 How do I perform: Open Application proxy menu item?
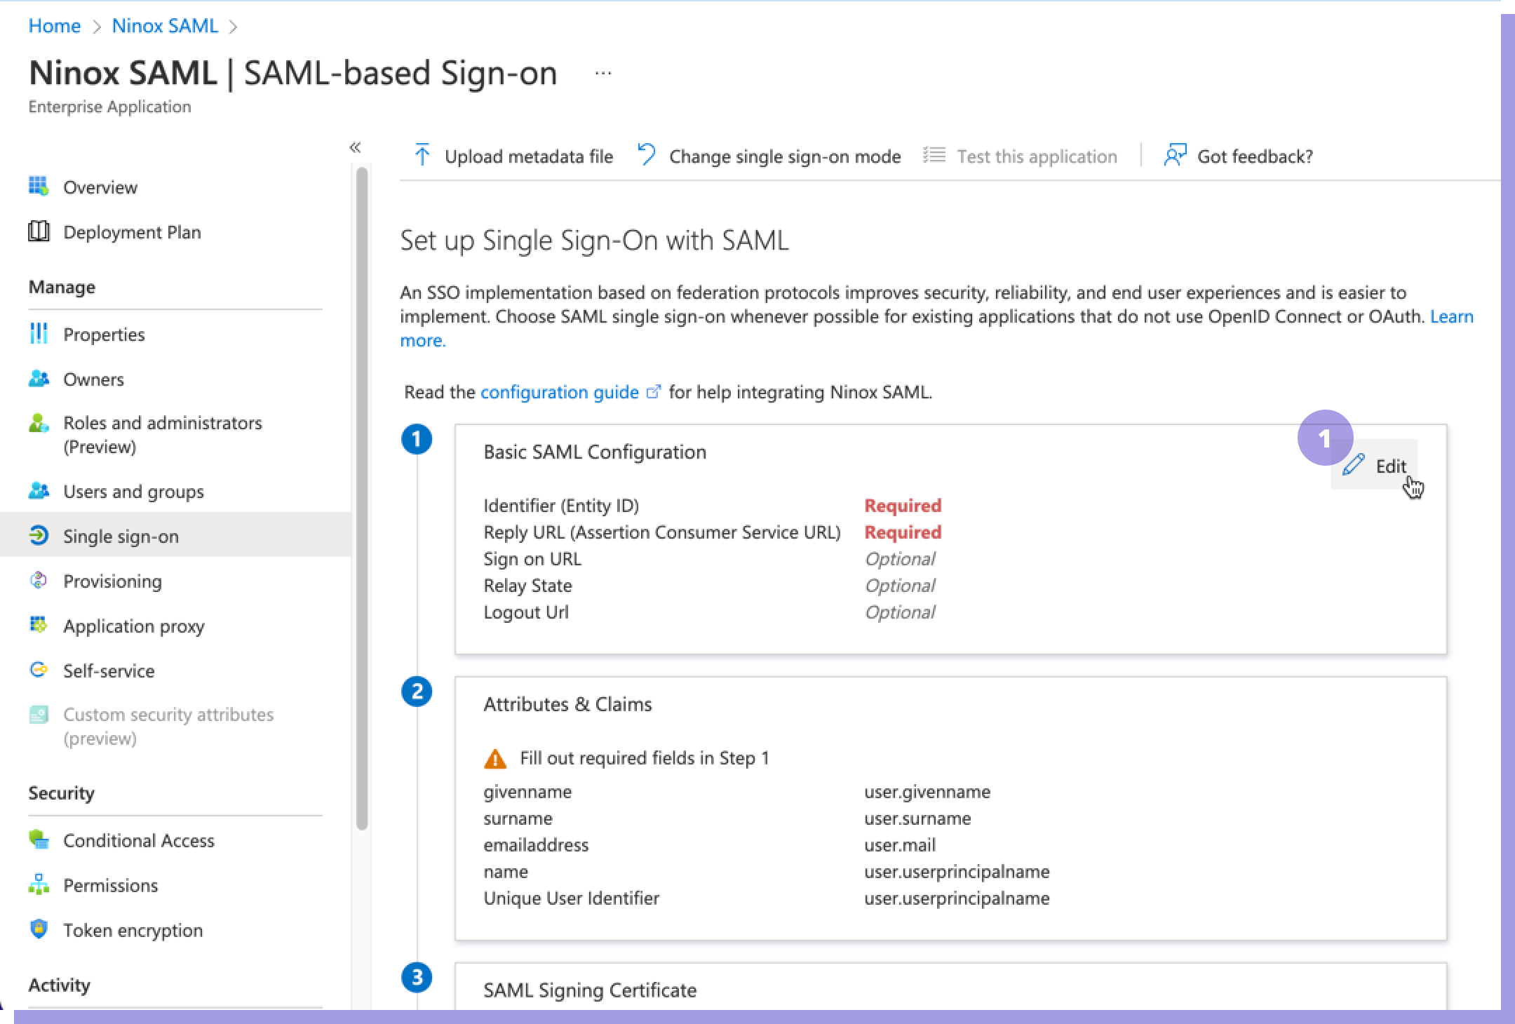click(134, 626)
